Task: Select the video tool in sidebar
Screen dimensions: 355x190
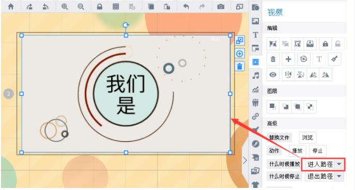Action: pos(255,62)
